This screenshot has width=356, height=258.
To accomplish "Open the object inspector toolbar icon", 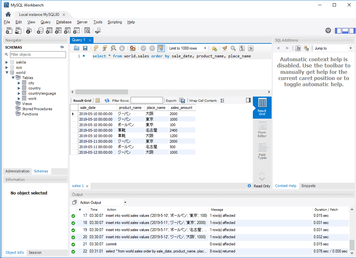I will click(29, 30).
